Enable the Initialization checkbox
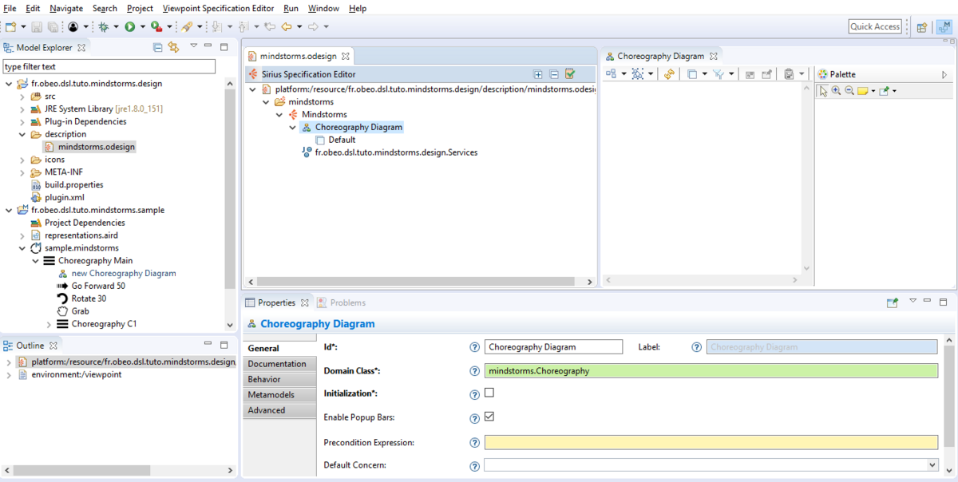This screenshot has width=958, height=482. 489,393
